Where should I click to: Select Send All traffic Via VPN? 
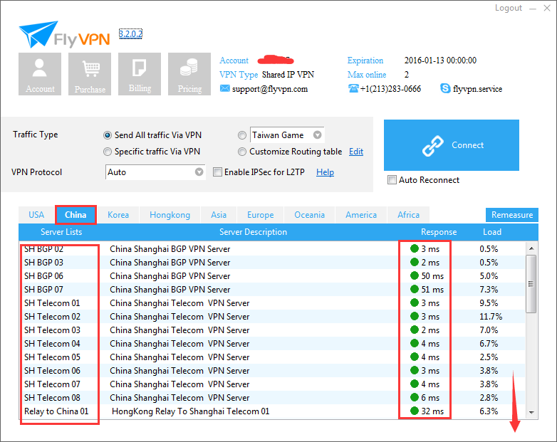pos(108,135)
